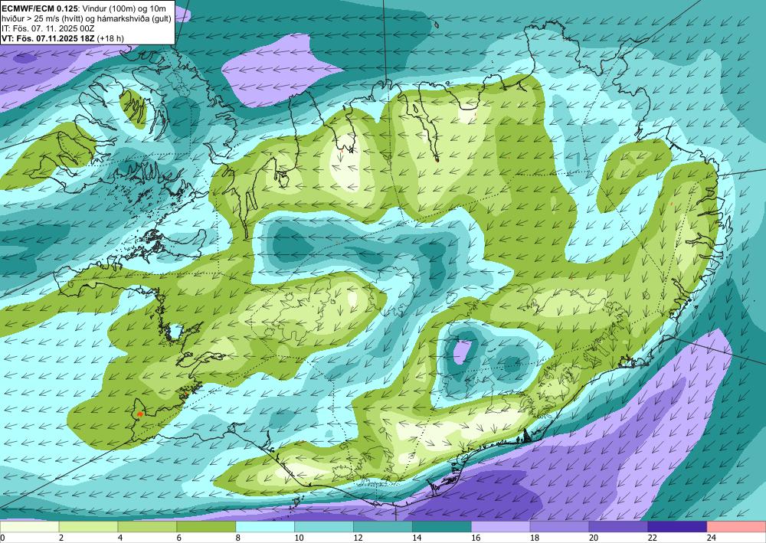Click the legend value "20"

click(x=594, y=538)
